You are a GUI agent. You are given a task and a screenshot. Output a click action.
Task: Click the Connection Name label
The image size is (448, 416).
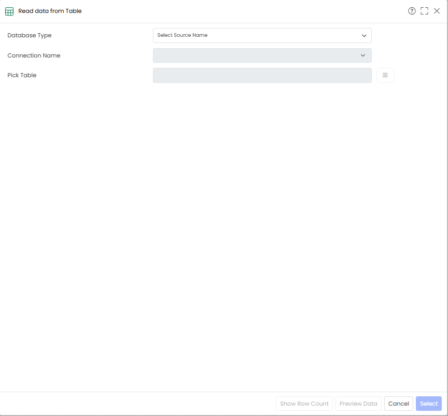[34, 55]
